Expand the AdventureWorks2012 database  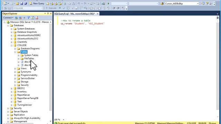[x=11, y=39]
